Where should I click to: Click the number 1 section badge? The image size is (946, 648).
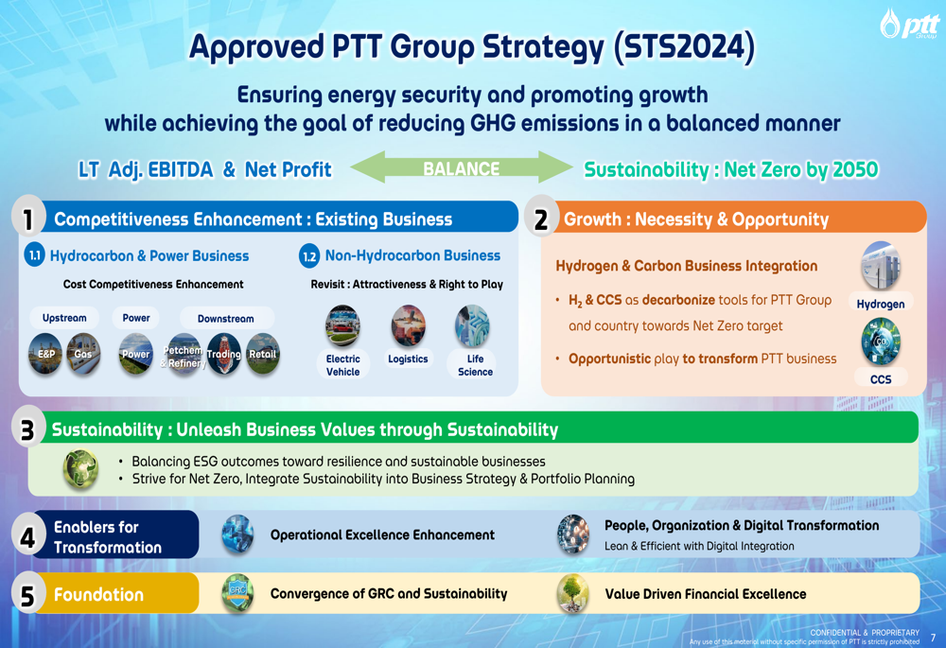tap(28, 218)
